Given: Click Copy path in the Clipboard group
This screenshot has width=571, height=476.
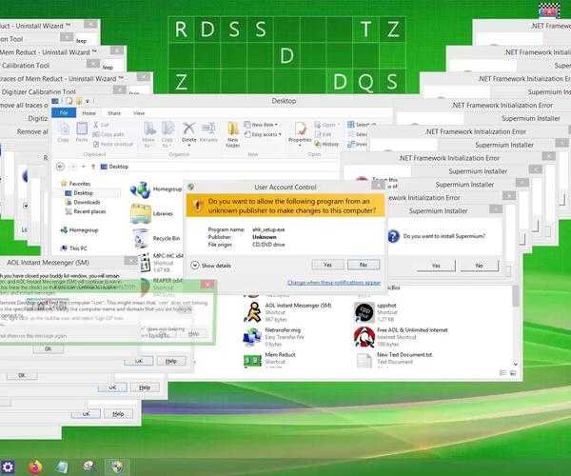Looking at the screenshot, I should 108,134.
